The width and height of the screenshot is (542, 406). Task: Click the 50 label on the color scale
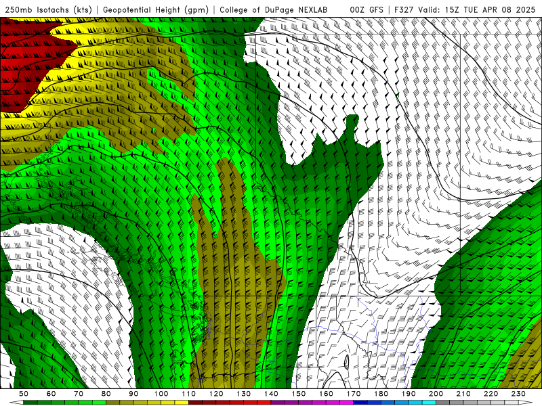pyautogui.click(x=24, y=394)
